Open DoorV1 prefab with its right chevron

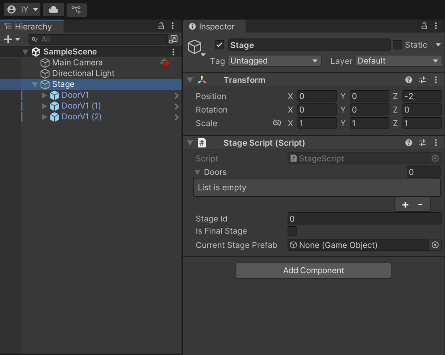[176, 95]
